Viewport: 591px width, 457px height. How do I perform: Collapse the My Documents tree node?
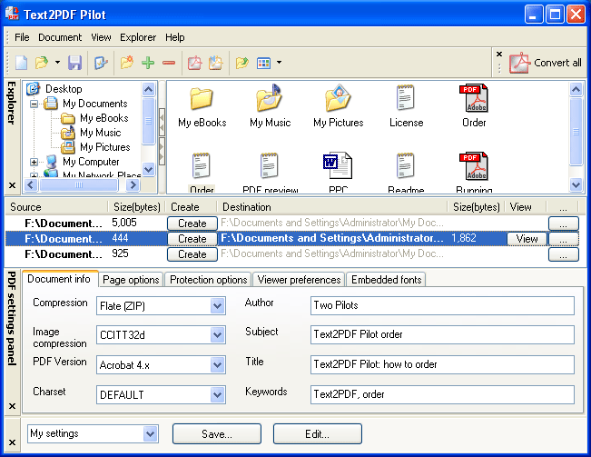pos(34,104)
